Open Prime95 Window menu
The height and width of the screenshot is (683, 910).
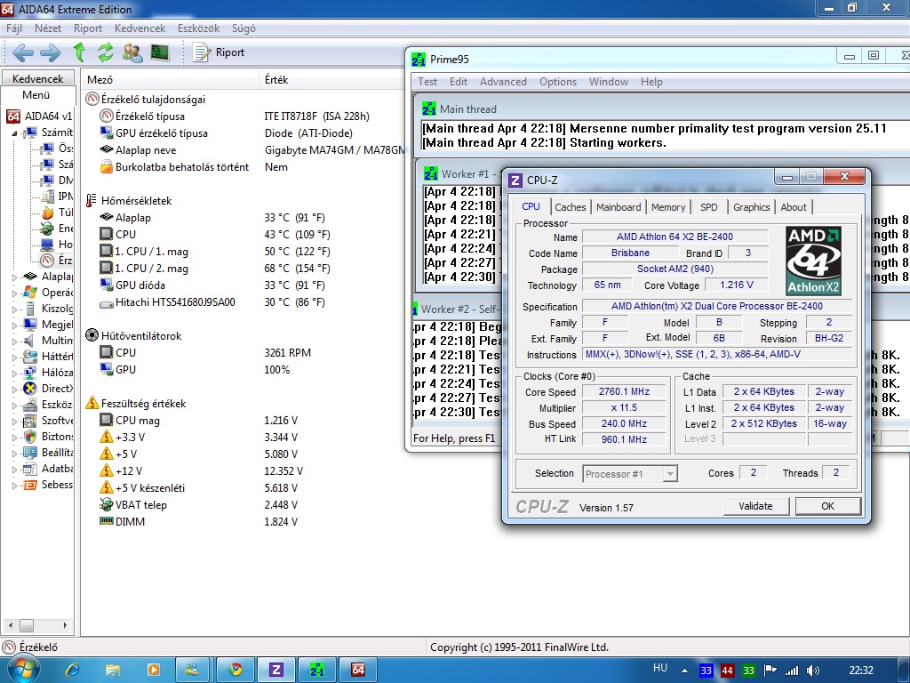(608, 82)
